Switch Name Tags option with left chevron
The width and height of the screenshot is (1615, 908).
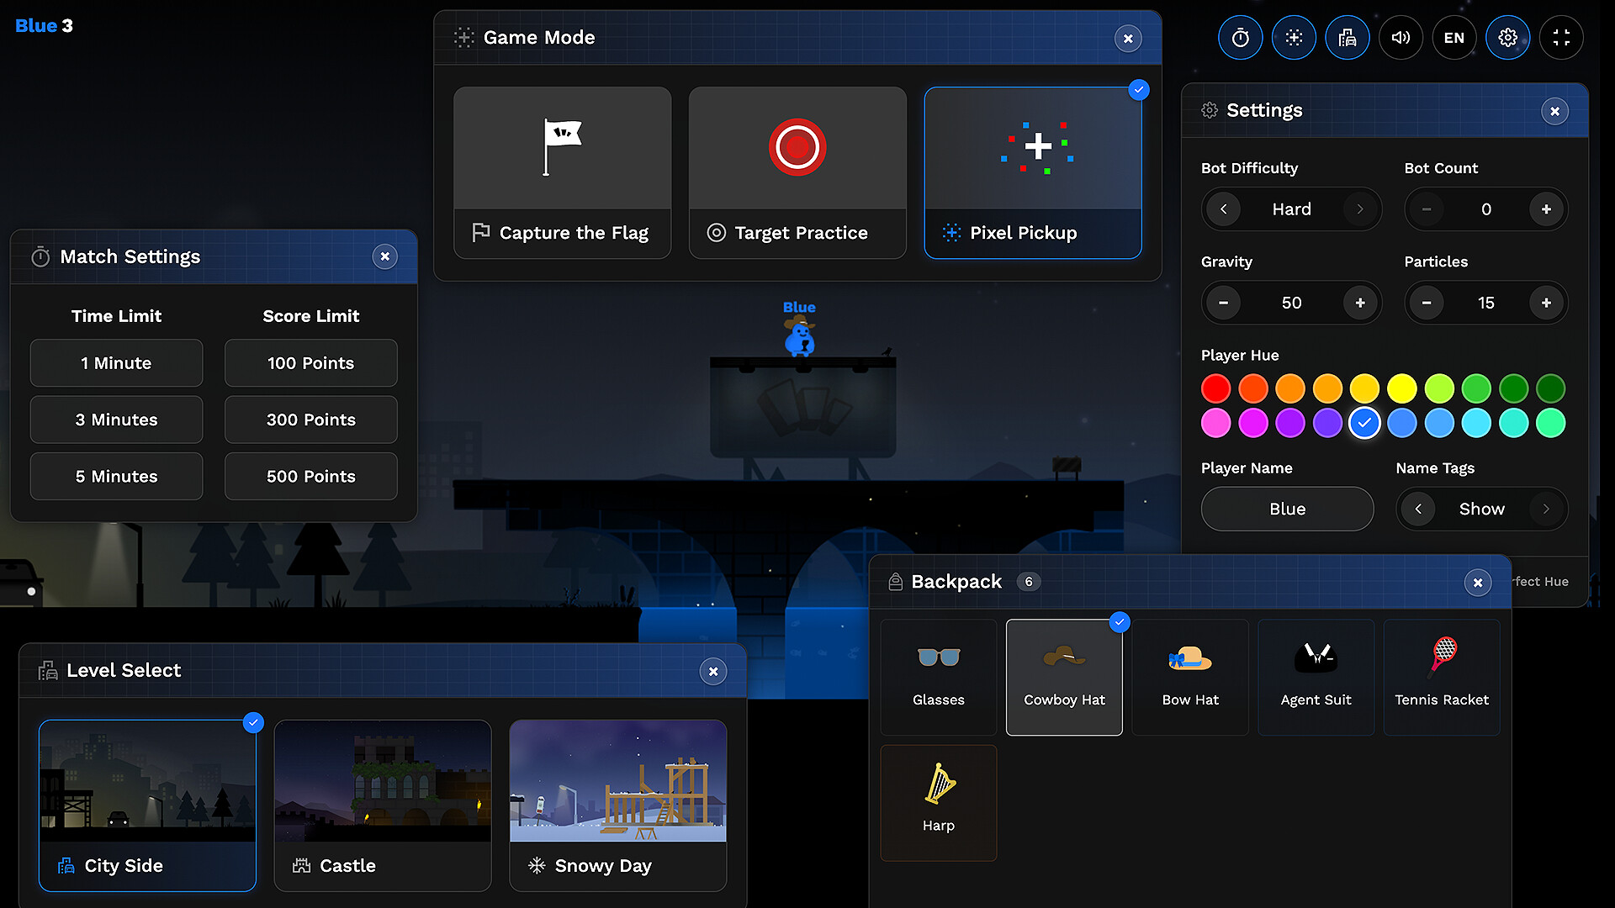point(1418,509)
